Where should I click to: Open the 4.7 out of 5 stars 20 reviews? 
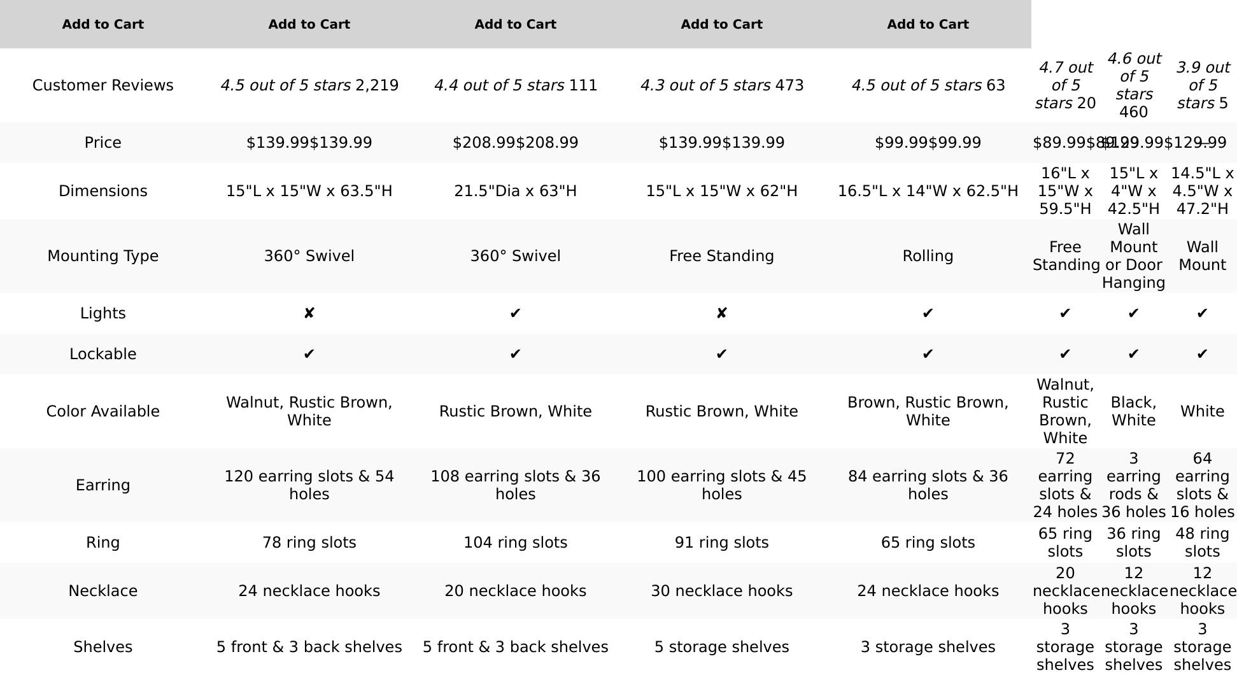(1065, 85)
